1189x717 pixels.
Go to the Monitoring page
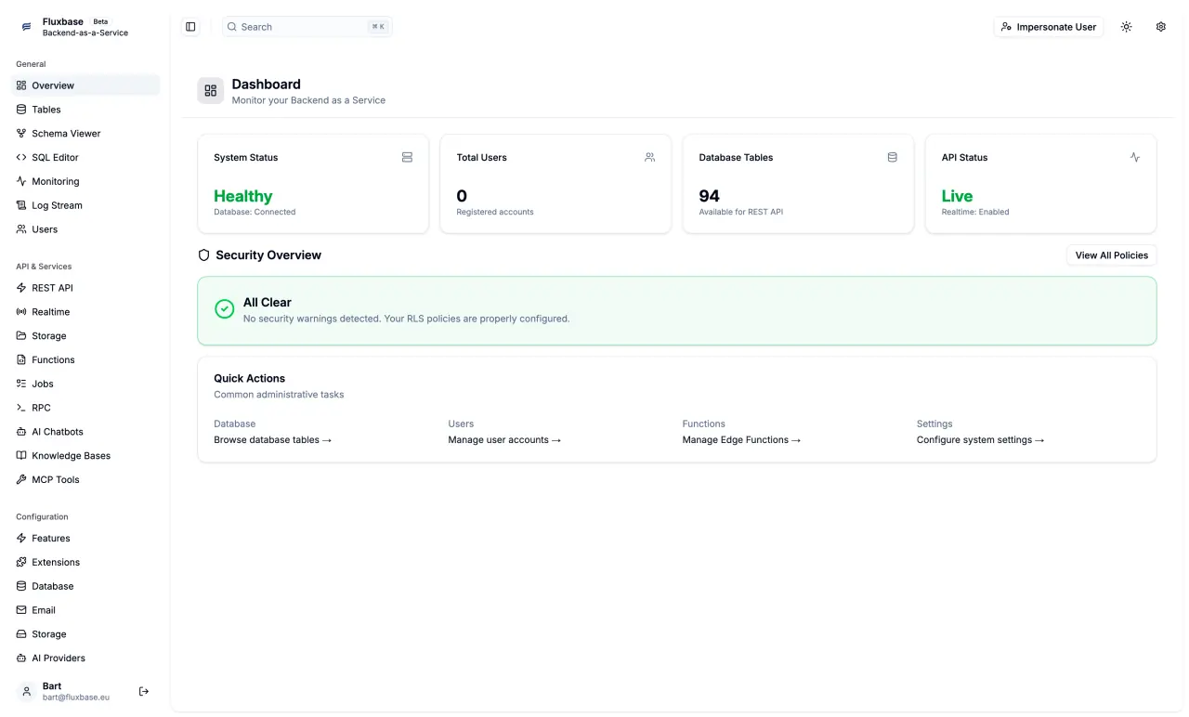click(x=54, y=181)
